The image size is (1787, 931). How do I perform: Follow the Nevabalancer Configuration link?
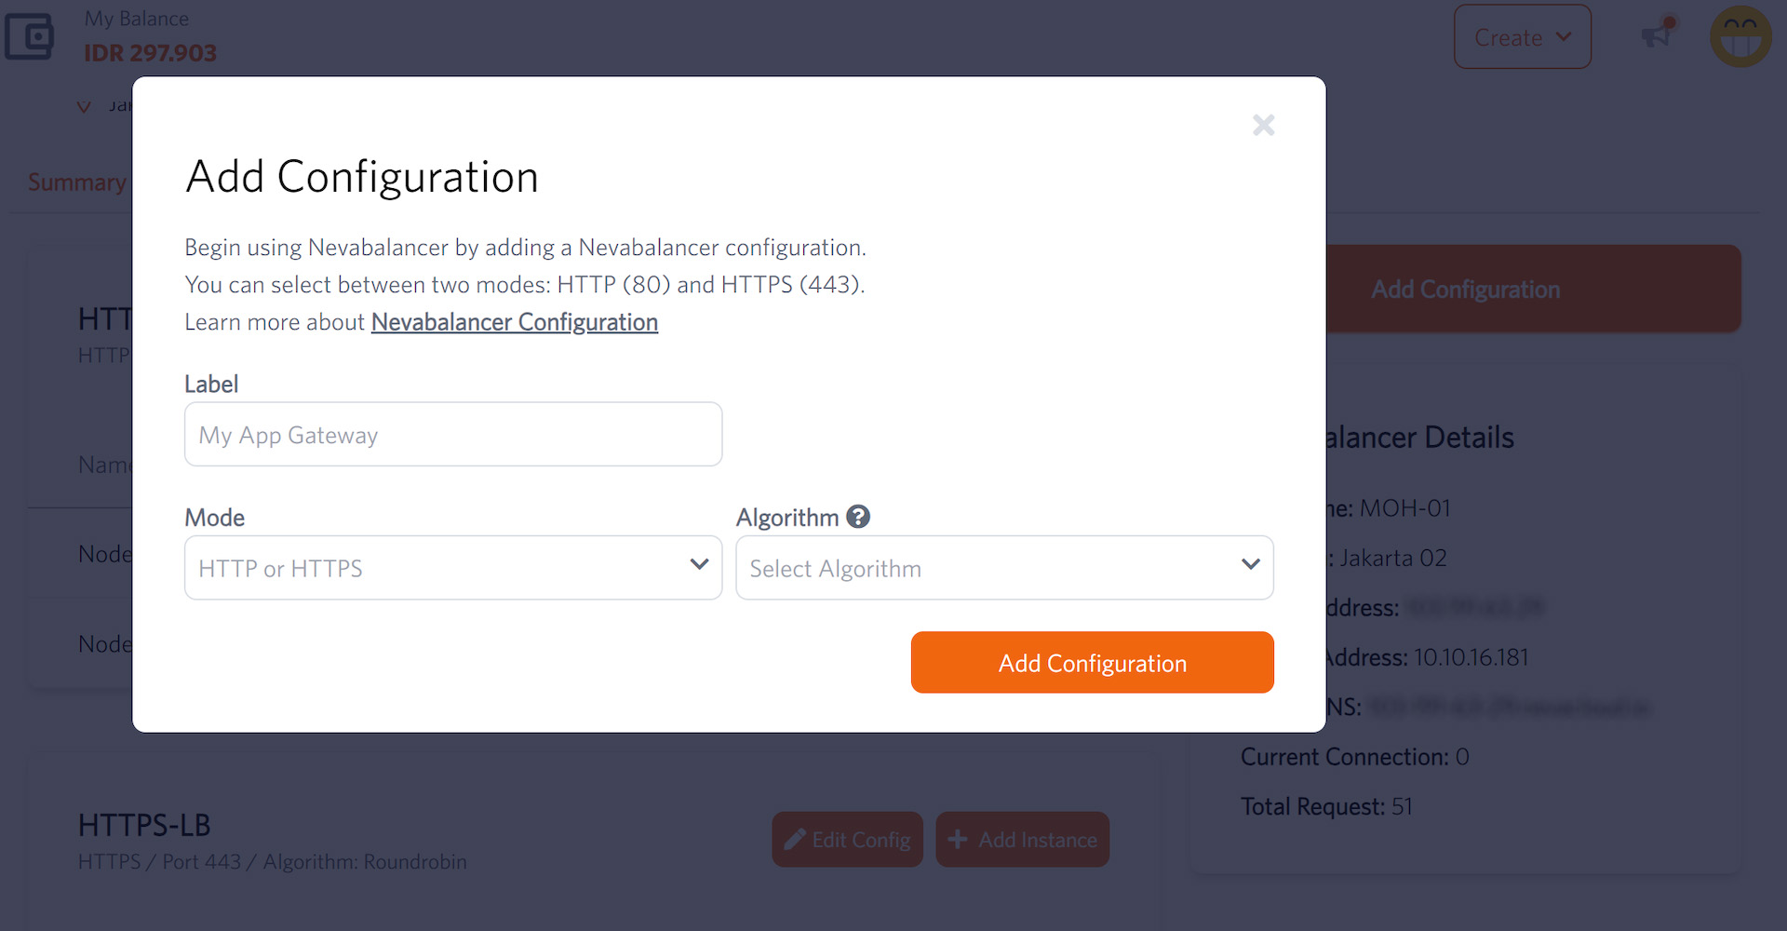click(514, 322)
